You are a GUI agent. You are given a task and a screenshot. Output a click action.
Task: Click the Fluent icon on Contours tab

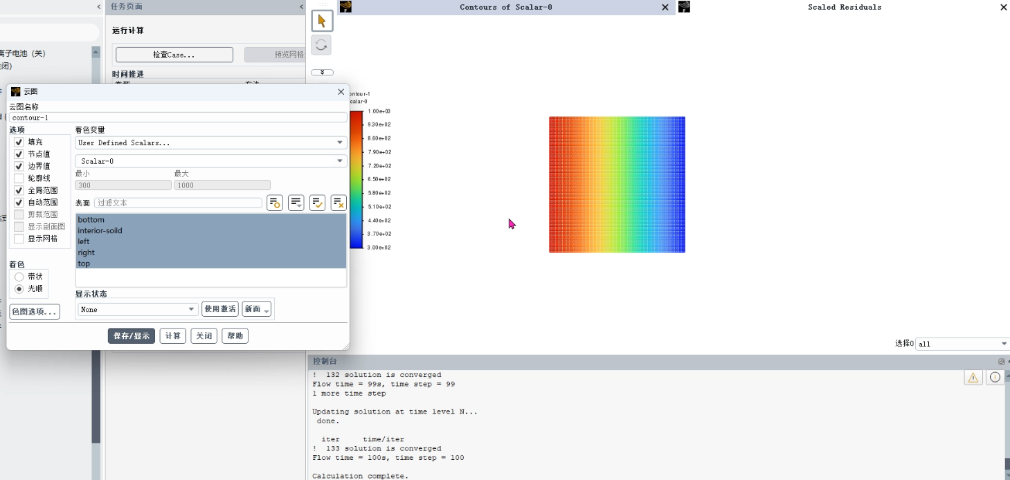pos(346,7)
